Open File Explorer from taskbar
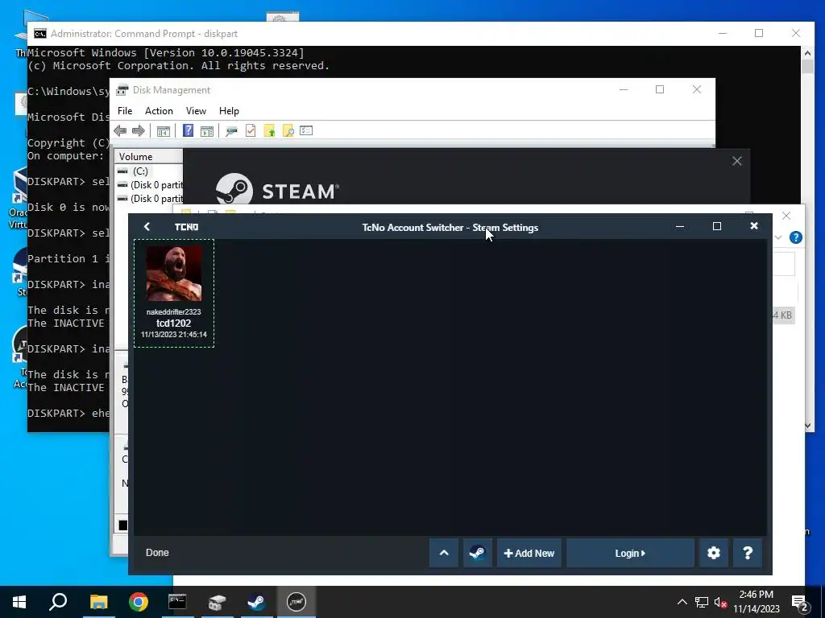The width and height of the screenshot is (825, 618). tap(98, 602)
